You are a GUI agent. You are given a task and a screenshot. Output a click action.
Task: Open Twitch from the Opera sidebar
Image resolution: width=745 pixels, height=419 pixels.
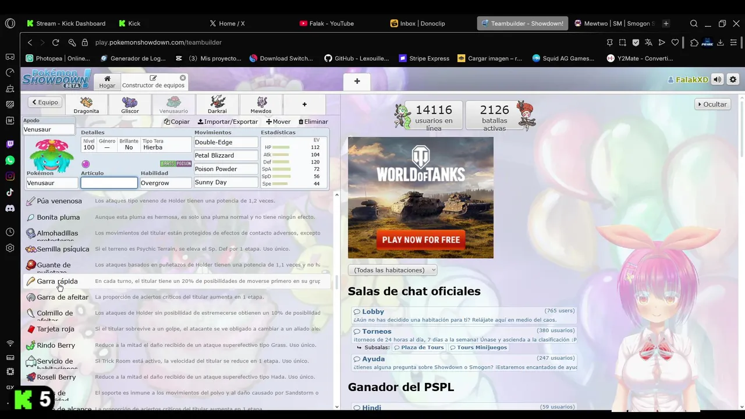pyautogui.click(x=10, y=144)
